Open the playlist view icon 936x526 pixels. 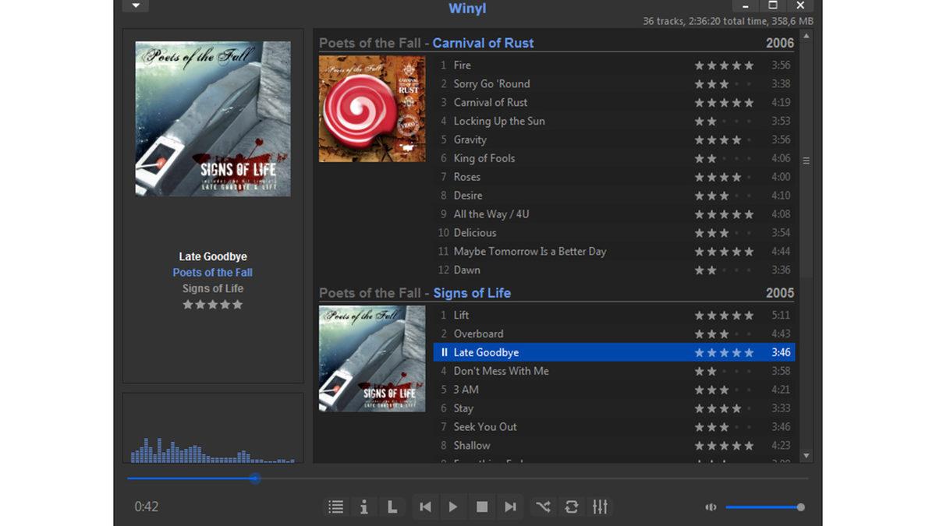[x=335, y=507]
